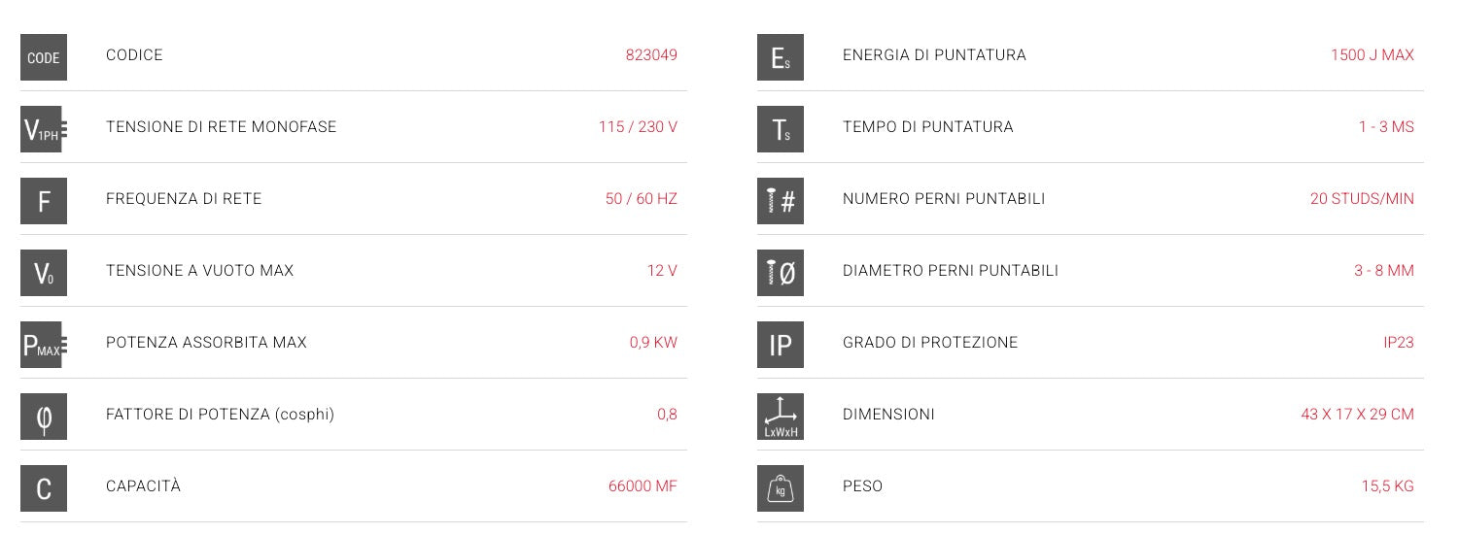1459x535 pixels.
Task: Click the CODE icon beside CODICE
Action: 44,57
